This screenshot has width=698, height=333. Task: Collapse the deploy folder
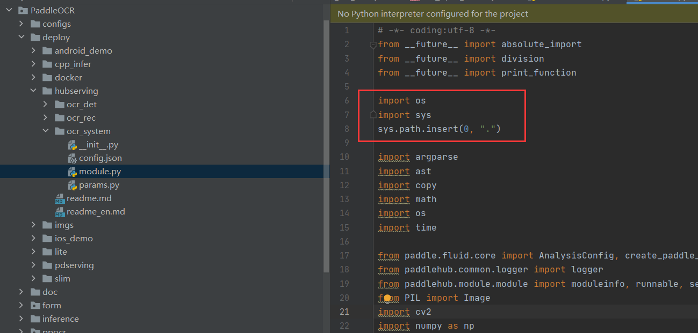[21, 37]
